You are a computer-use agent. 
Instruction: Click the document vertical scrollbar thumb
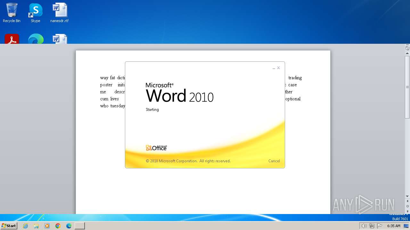coord(407,87)
